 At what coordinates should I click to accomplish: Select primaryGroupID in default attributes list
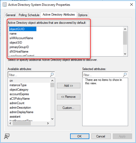pyautogui.click(x=19, y=47)
